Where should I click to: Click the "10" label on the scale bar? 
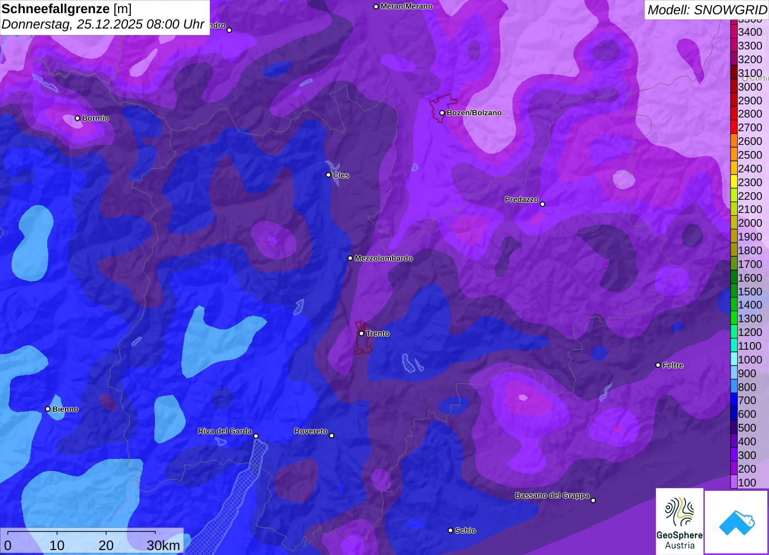(x=57, y=545)
